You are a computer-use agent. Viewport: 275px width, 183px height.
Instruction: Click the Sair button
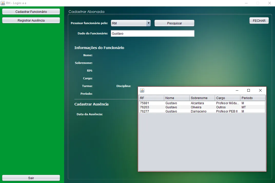click(x=31, y=178)
